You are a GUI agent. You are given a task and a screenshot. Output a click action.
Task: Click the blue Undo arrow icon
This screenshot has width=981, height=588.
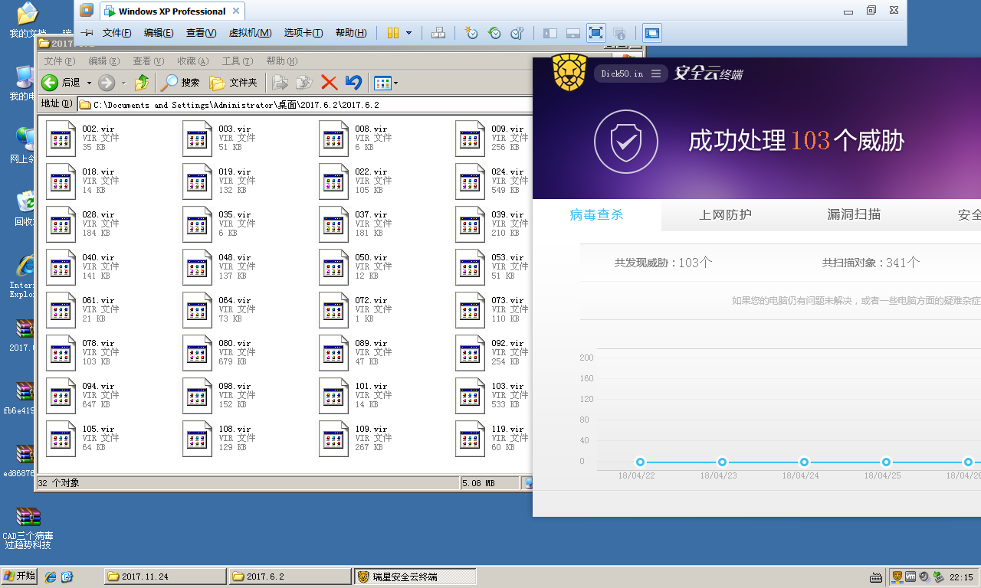click(353, 83)
